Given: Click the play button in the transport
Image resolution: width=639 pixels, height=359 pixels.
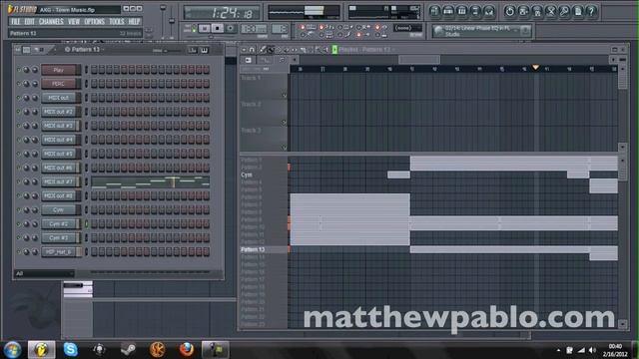Looking at the screenshot, I should [205, 29].
